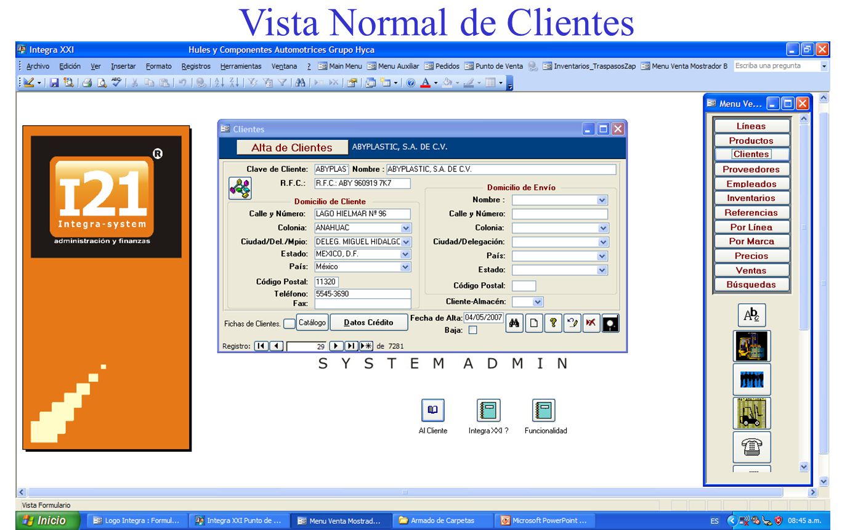Click the undo pencil button in Clientes form
This screenshot has width=850, height=530.
pos(572,323)
